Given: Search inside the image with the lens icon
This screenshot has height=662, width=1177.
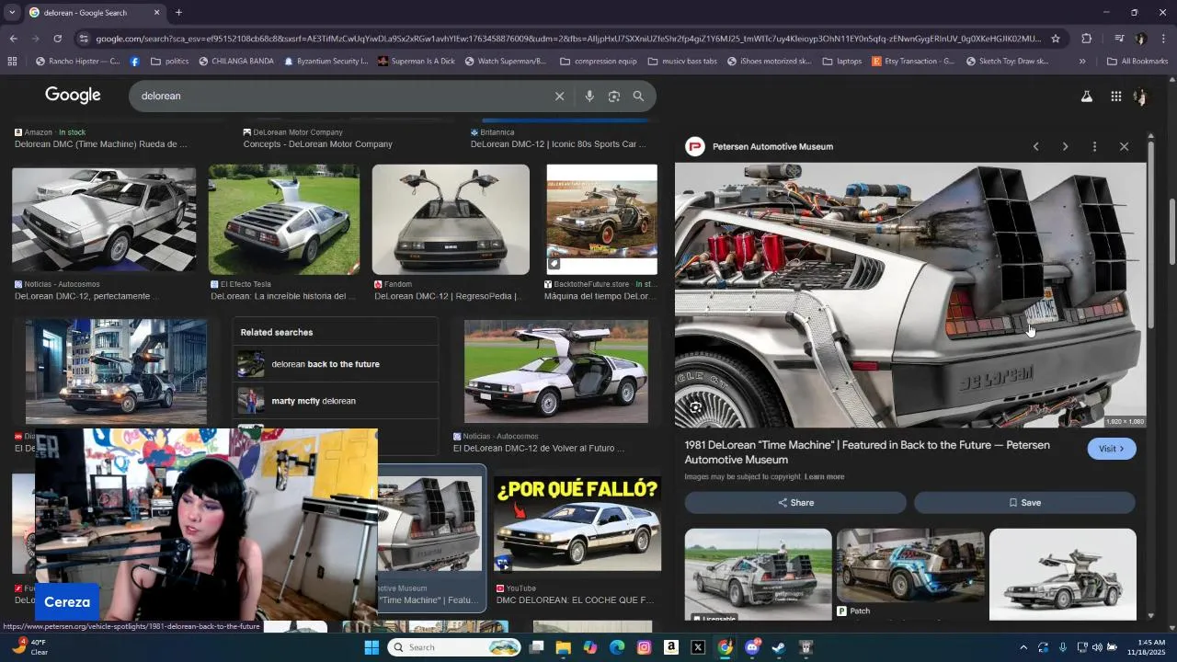Looking at the screenshot, I should pos(696,407).
